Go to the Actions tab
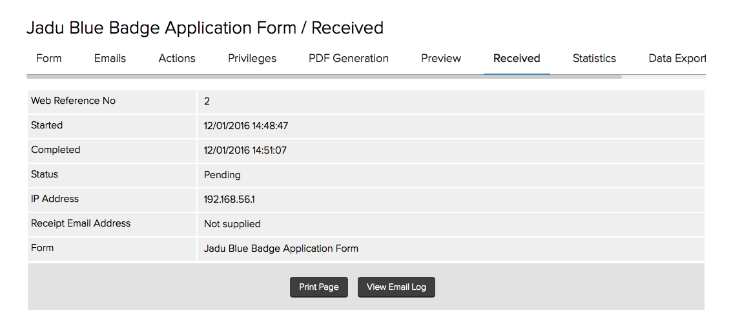 click(177, 58)
